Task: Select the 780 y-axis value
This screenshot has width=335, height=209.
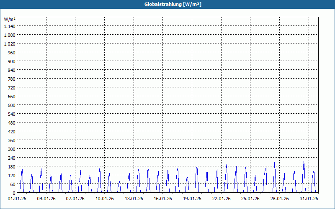Action: 12,79
